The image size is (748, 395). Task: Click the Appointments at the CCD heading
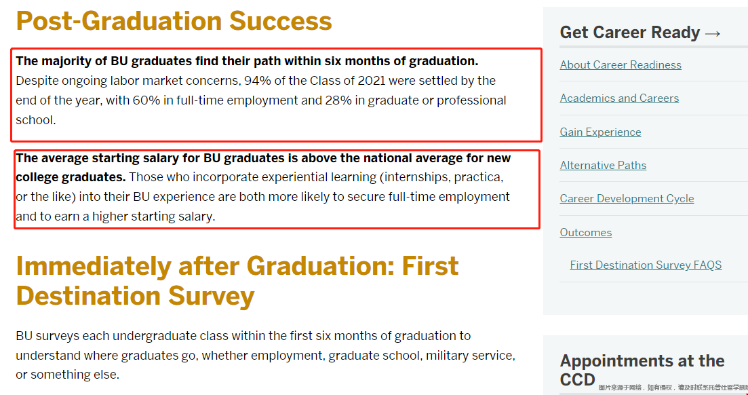642,370
